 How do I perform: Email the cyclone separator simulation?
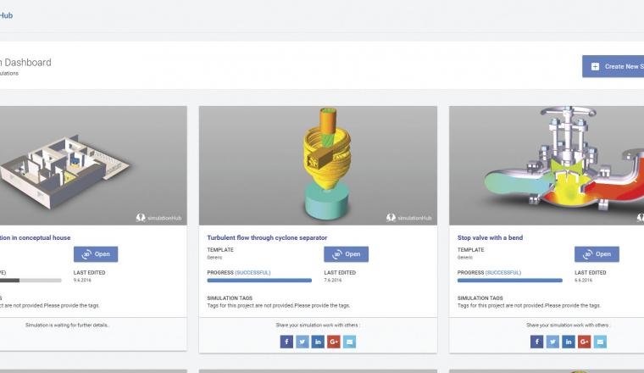tap(350, 342)
